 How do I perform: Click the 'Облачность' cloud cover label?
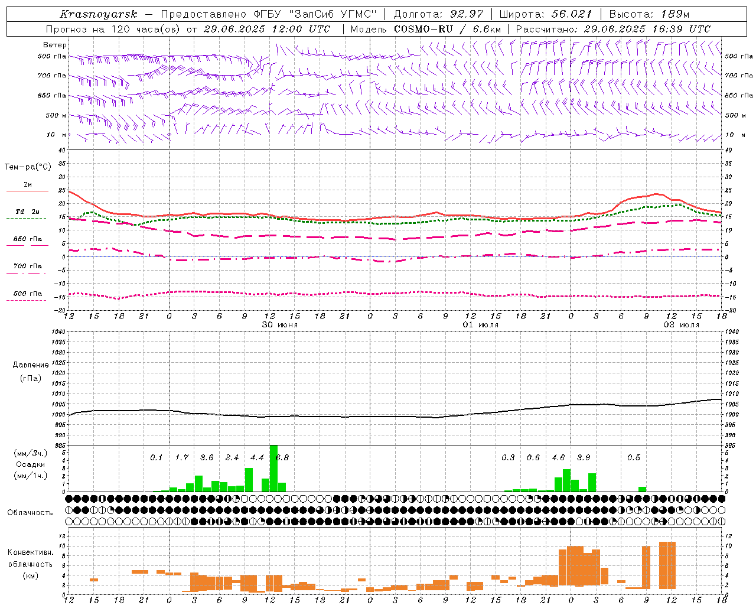point(30,513)
